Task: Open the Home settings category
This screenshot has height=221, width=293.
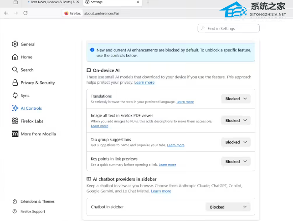Action: [26, 57]
